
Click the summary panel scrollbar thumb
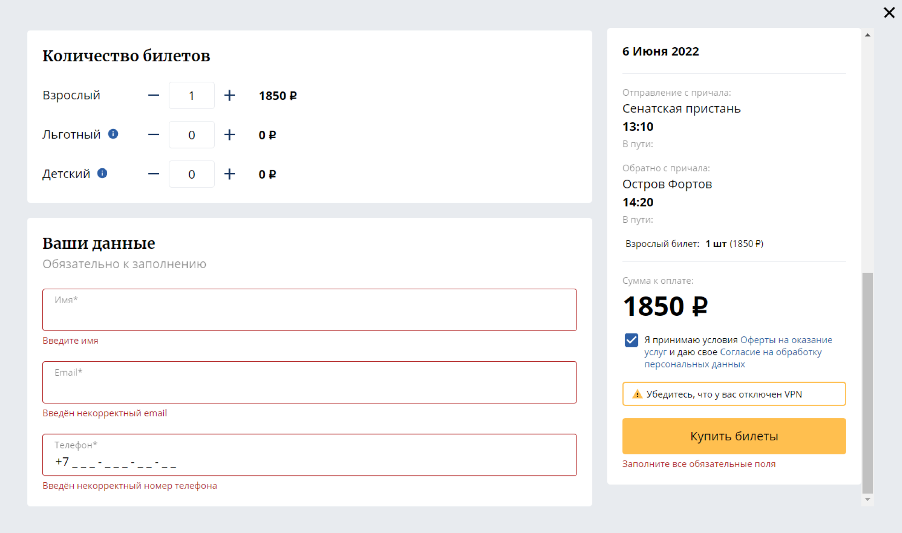tap(867, 382)
